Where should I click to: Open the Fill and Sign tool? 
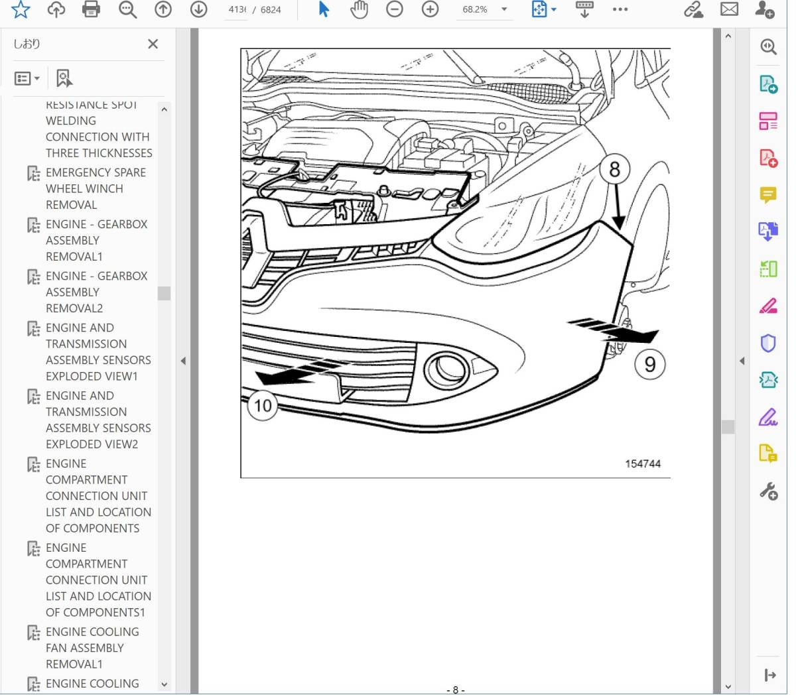coord(768,417)
